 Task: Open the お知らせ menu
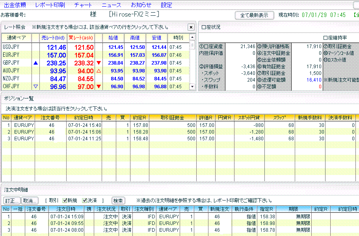coord(141,5)
